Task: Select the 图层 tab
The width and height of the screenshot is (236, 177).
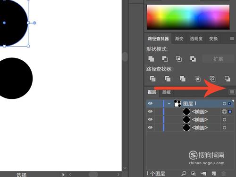Action: 152,92
